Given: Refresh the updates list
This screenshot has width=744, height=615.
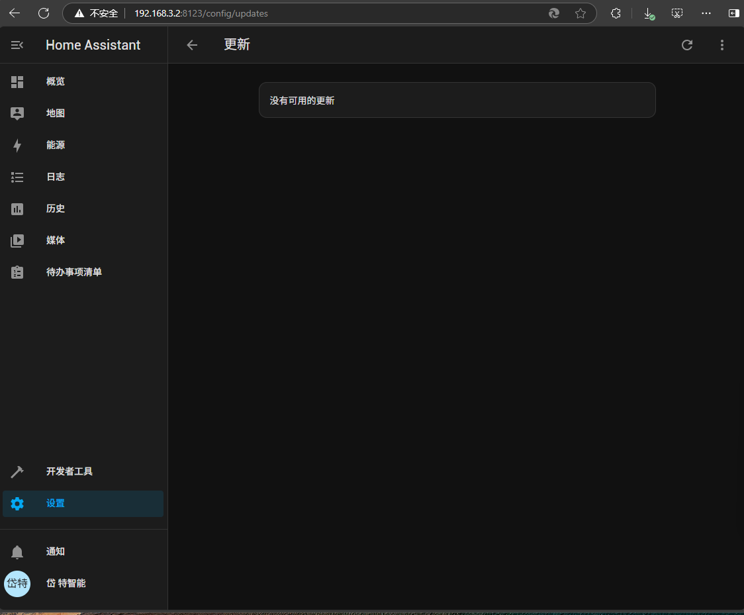Looking at the screenshot, I should click(687, 45).
